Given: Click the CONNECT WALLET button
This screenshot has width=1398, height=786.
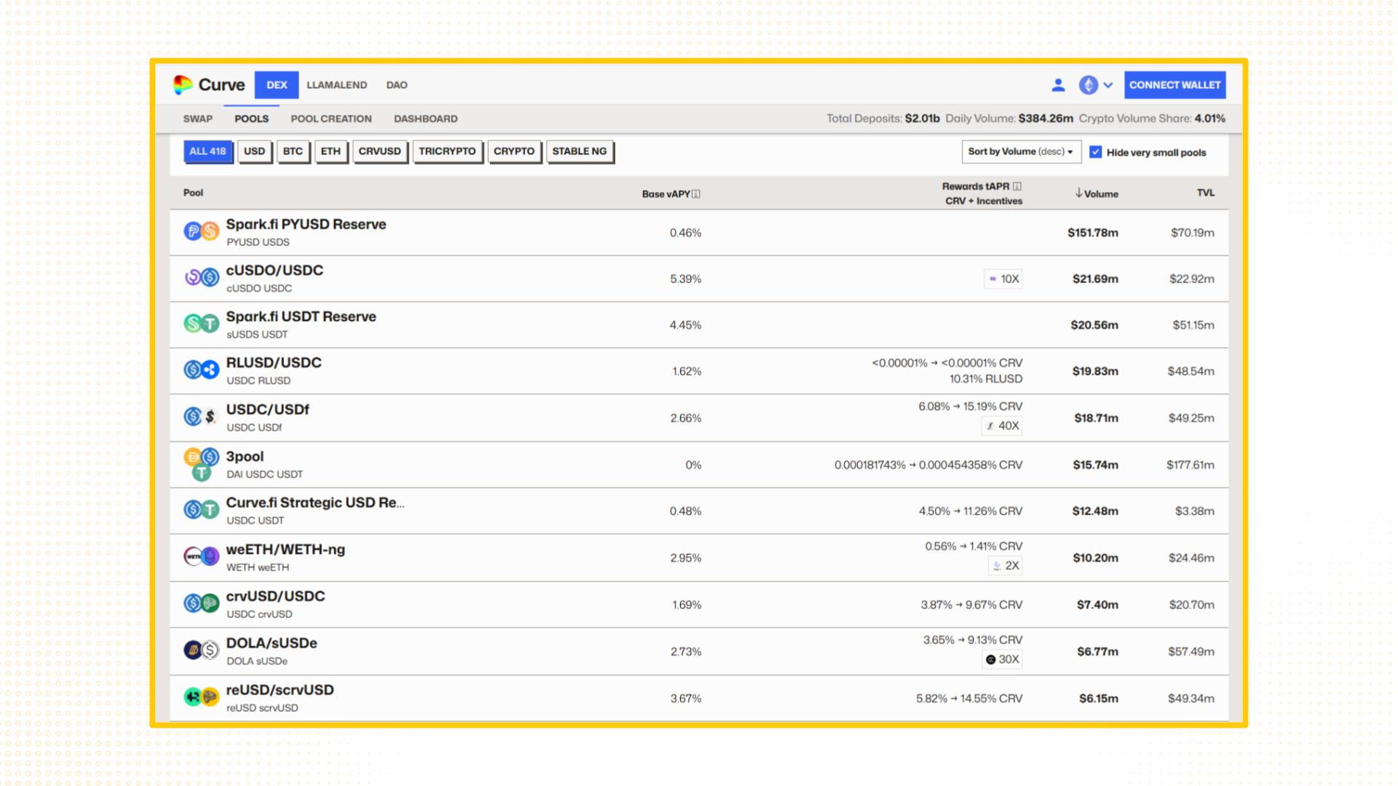Looking at the screenshot, I should (x=1174, y=85).
